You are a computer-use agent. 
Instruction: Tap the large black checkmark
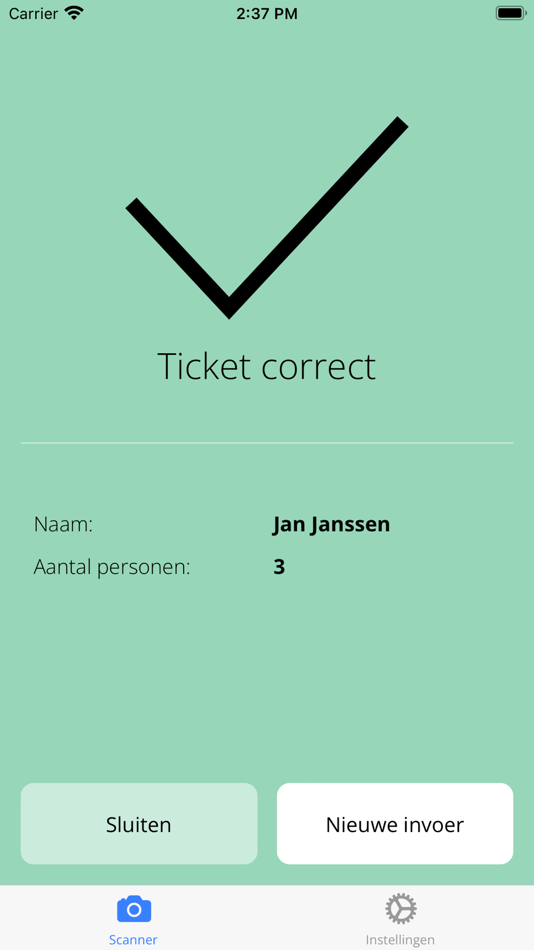tap(267, 217)
